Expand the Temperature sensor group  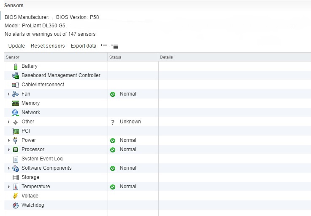(9, 187)
